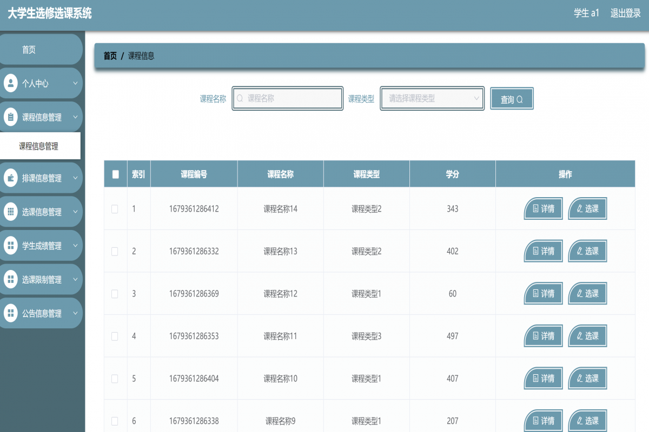Click the 学生成绩管理 sidebar icon
Screen dimensions: 649x432
pyautogui.click(x=10, y=246)
